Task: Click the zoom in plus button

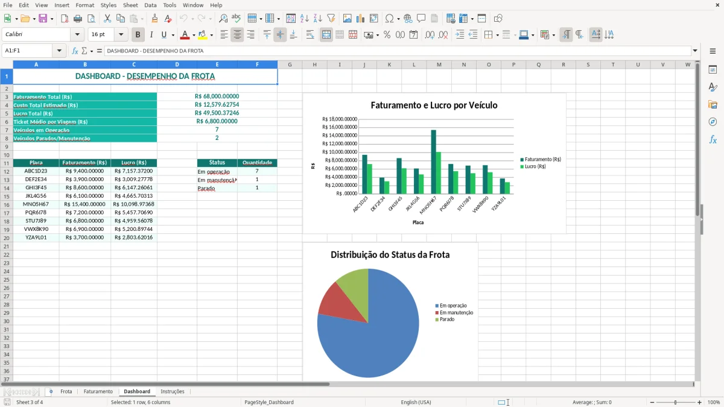Action: click(x=699, y=402)
